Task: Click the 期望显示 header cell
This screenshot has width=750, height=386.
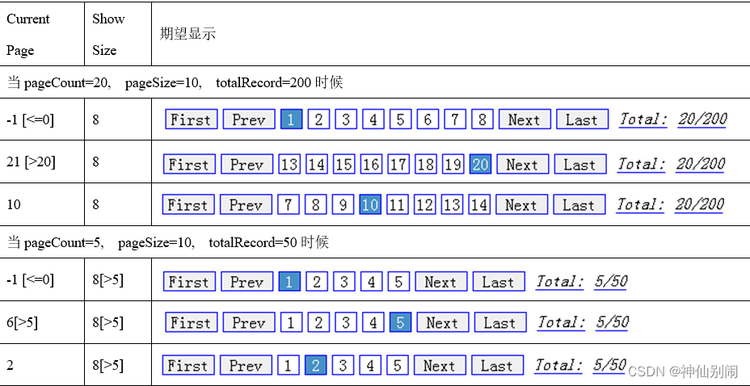Action: point(451,34)
